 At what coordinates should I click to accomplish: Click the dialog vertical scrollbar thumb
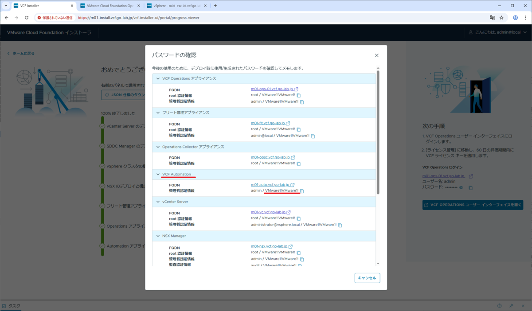[x=378, y=132]
